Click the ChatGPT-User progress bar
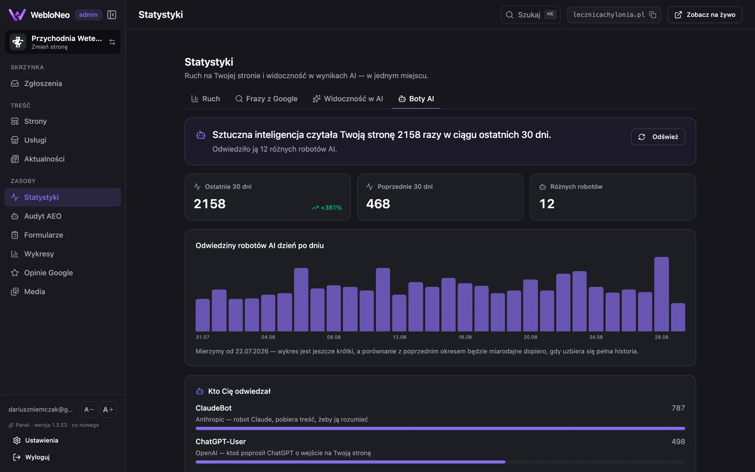This screenshot has height=472, width=755. tap(440, 462)
